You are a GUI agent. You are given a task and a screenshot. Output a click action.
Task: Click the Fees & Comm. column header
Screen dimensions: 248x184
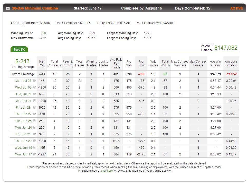click(x=68, y=63)
